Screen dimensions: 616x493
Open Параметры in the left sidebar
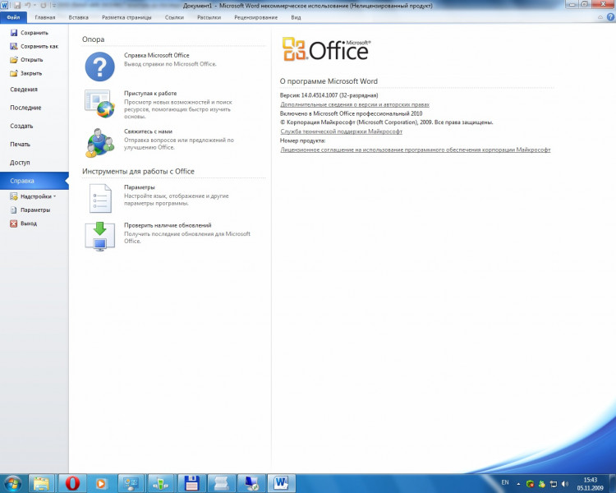30,210
